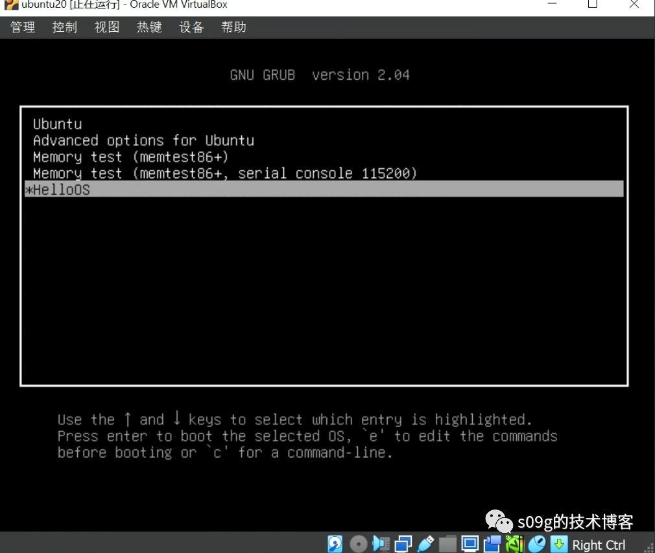Click the window resize grip corner
The width and height of the screenshot is (655, 553).
point(650,548)
